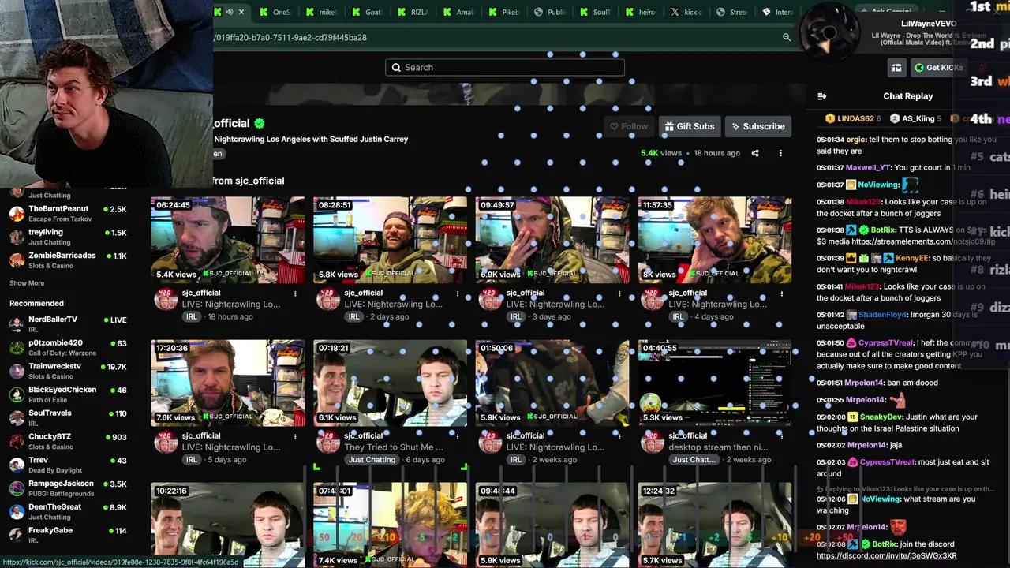Click sjc_official avatar under the 18 hours ago video
The width and height of the screenshot is (1010, 568).
coord(166,300)
